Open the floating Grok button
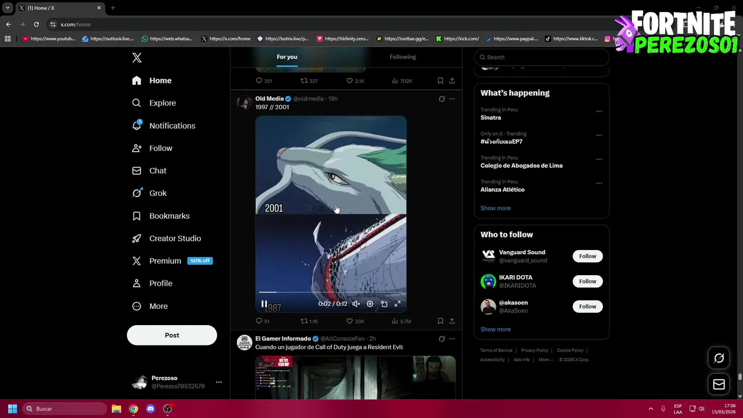 click(x=719, y=358)
